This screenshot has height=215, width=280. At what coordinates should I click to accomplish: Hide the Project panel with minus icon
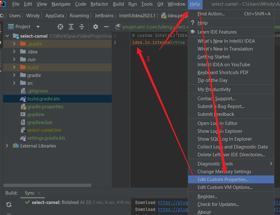(x=106, y=27)
